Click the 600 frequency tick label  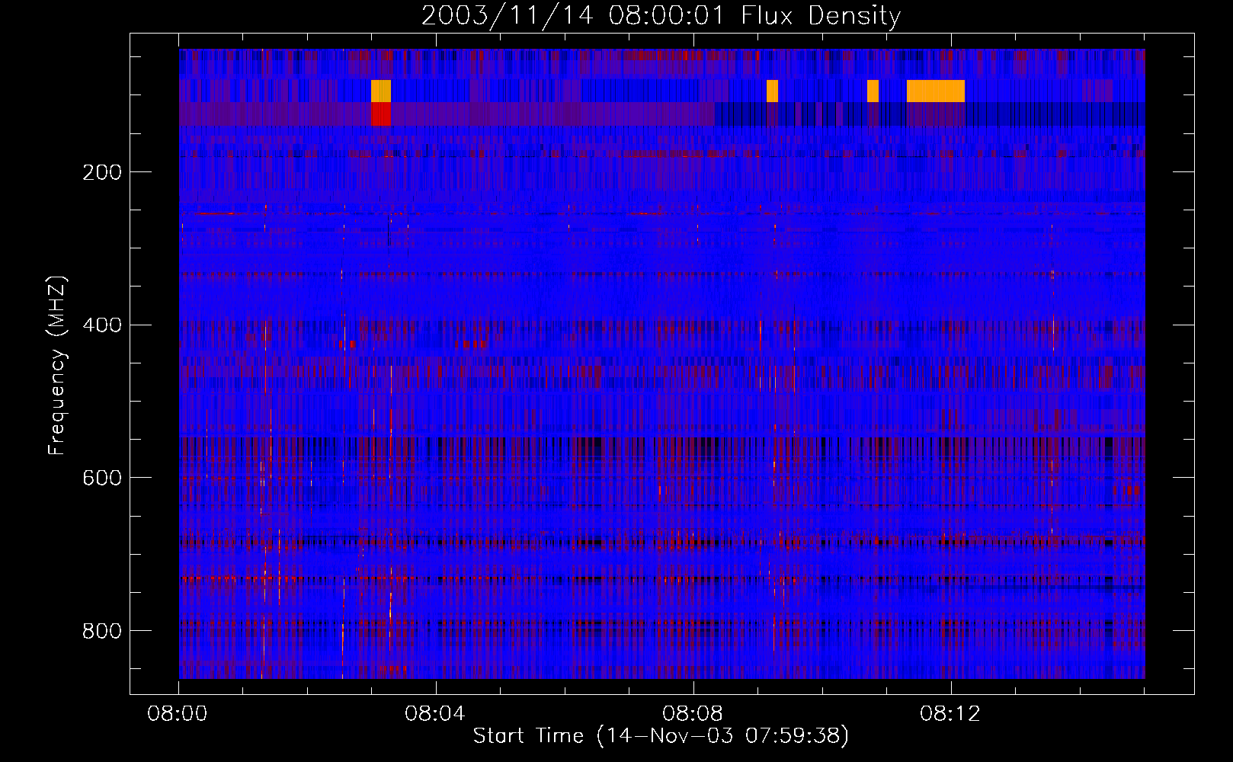tap(102, 478)
